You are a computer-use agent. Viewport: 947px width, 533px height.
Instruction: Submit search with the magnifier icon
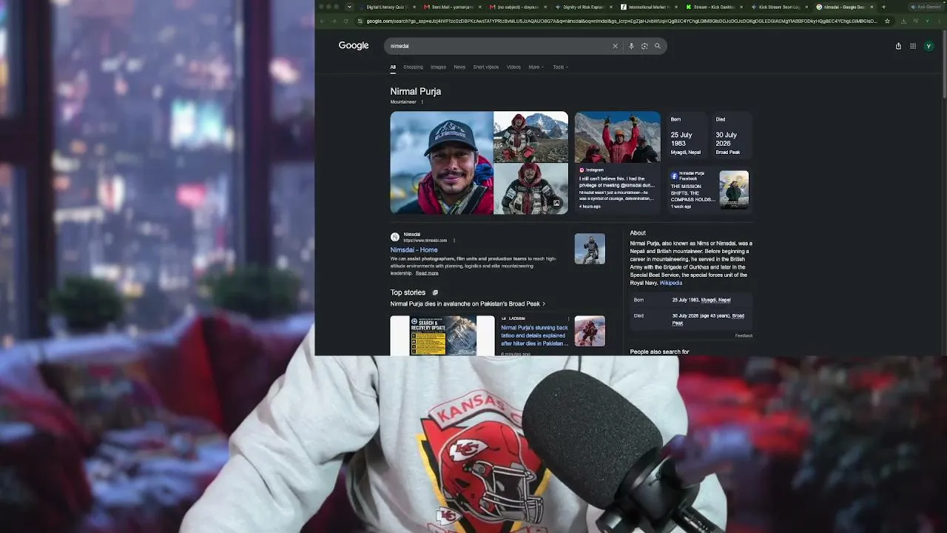coord(657,46)
